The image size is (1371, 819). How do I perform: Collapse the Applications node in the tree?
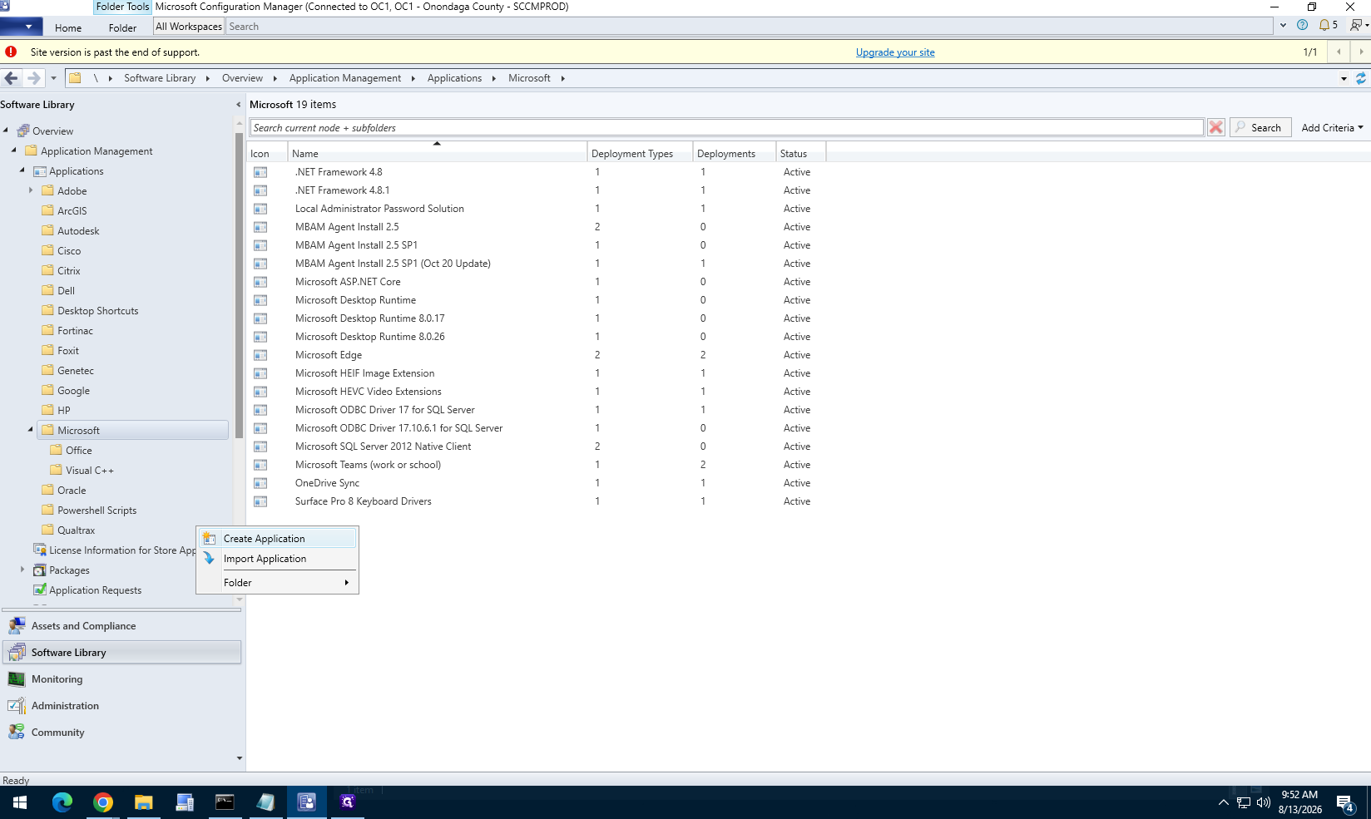click(22, 170)
